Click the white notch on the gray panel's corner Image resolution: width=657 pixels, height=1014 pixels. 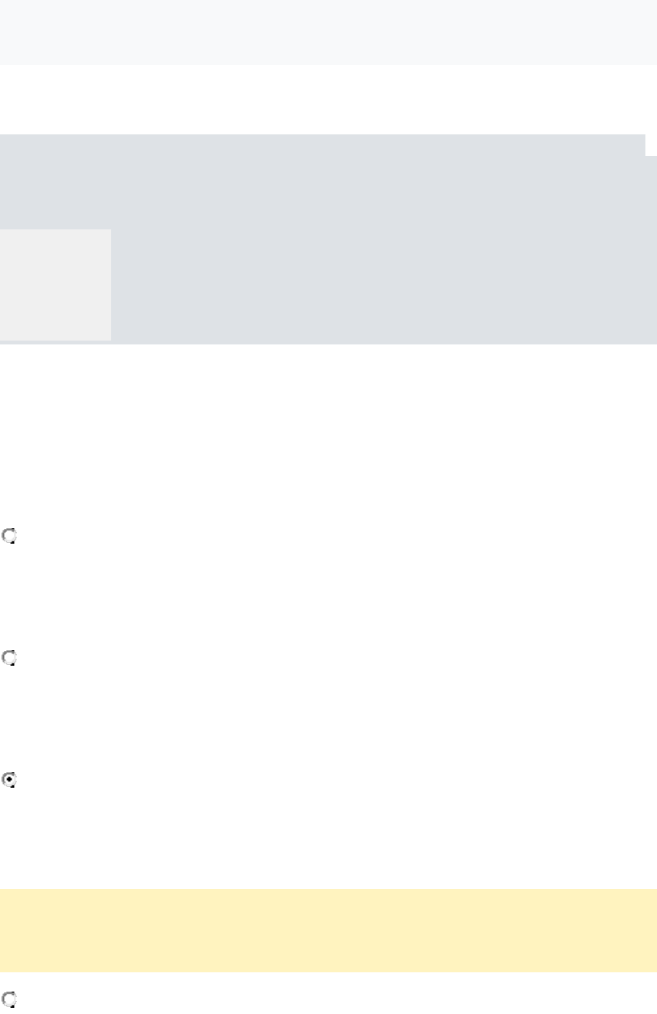pyautogui.click(x=651, y=144)
